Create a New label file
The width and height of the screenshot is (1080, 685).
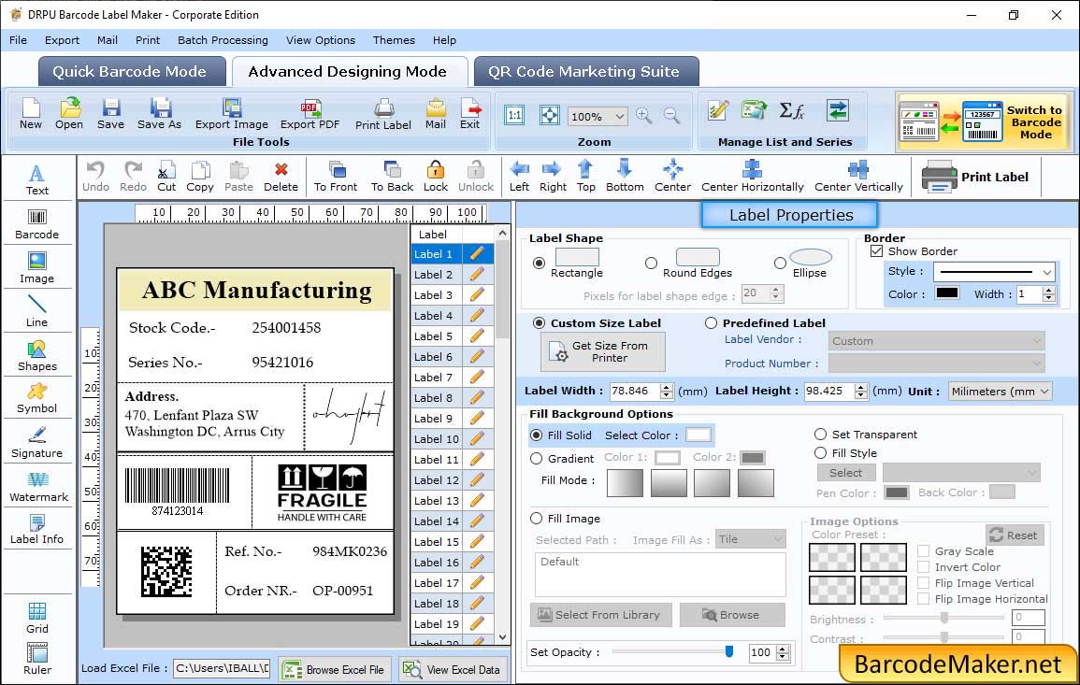pyautogui.click(x=31, y=114)
